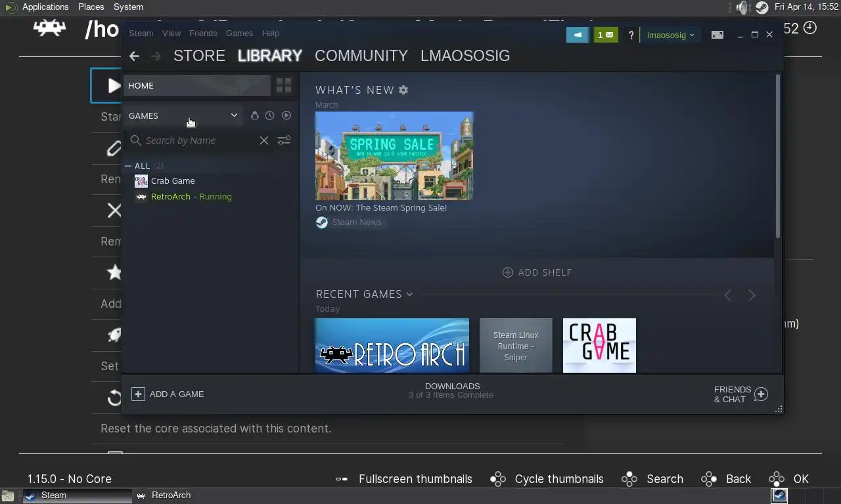
Task: Click the forward navigation arrow in Steam
Action: pos(156,56)
